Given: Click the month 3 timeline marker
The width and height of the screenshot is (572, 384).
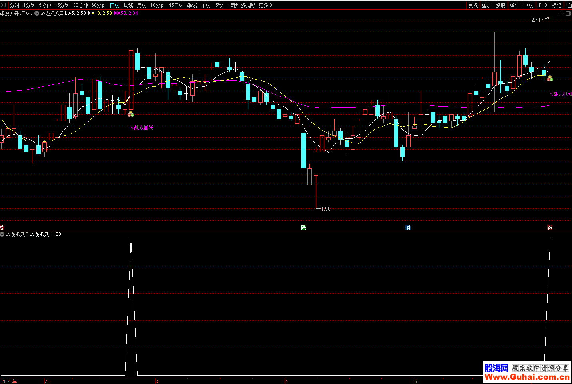Looking at the screenshot, I should point(157,382).
